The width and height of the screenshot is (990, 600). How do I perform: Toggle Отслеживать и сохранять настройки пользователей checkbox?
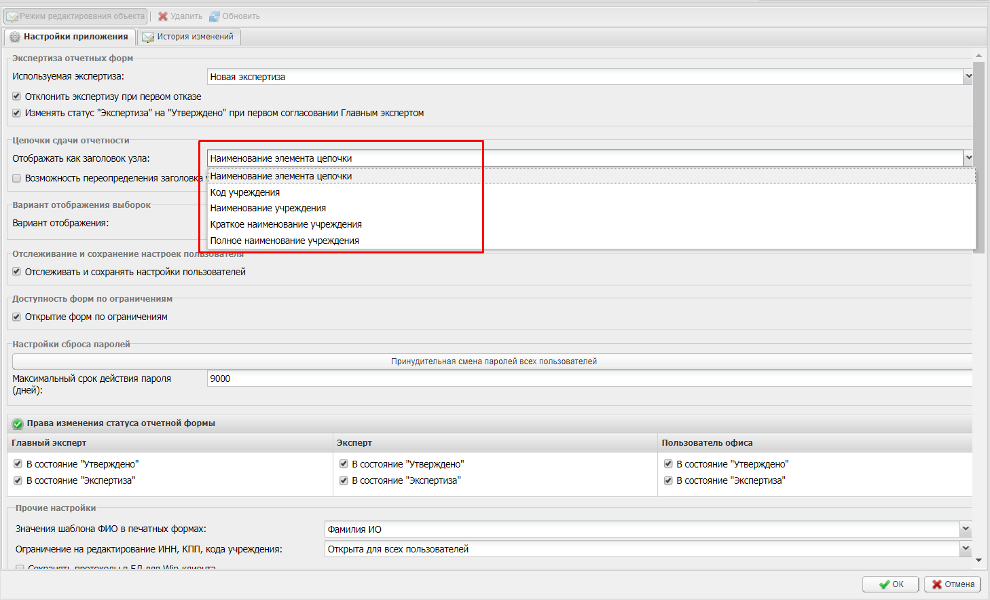[17, 272]
